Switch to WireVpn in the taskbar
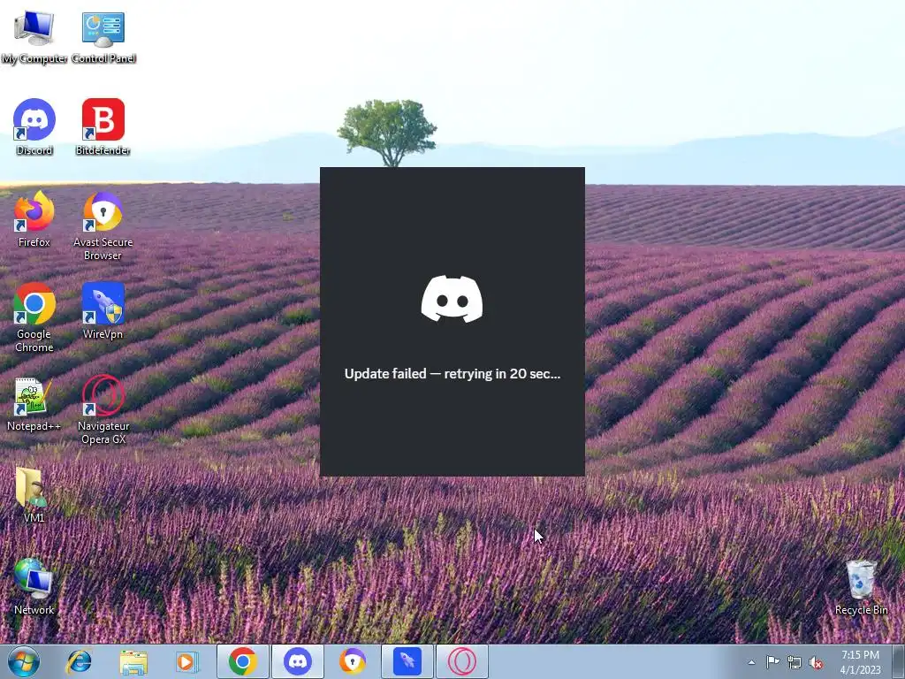This screenshot has width=905, height=679. 407,661
